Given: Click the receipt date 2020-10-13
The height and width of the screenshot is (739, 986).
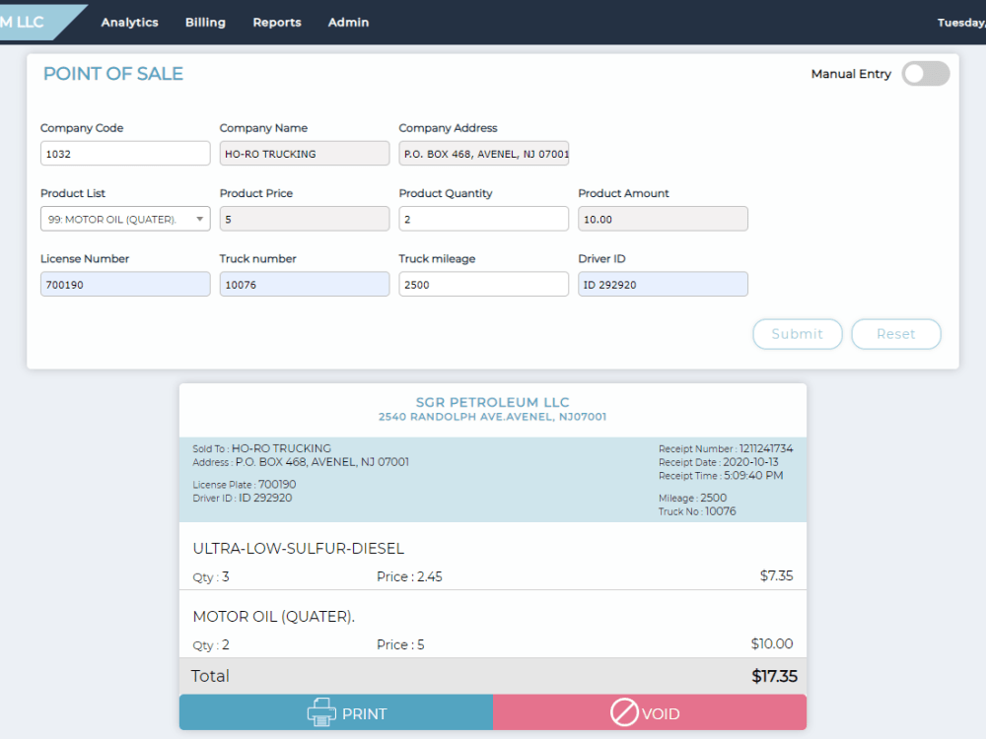Looking at the screenshot, I should point(750,462).
